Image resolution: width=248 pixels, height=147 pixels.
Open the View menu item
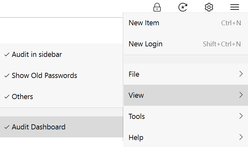[x=186, y=95]
